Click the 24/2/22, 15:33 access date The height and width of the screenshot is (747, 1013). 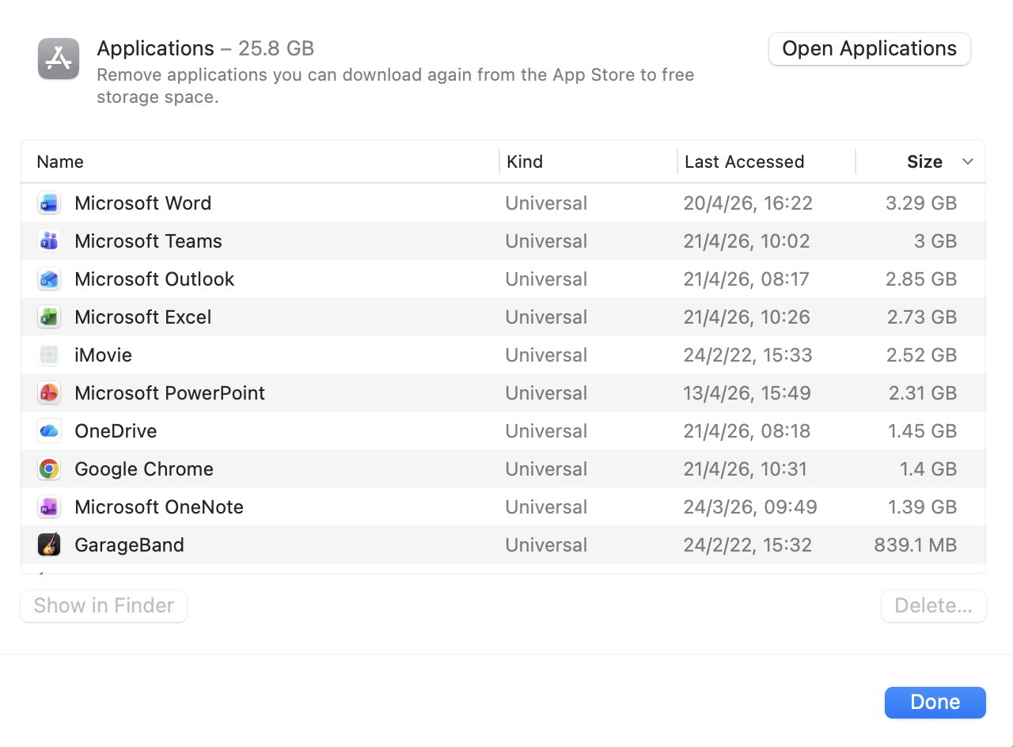click(748, 355)
